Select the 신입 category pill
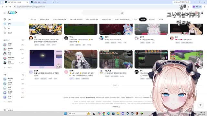The width and height of the screenshot is (207, 116). (x=136, y=19)
